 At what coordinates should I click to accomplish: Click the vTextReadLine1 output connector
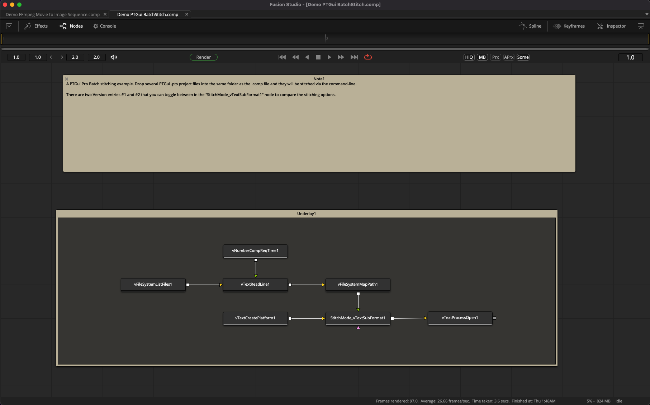click(290, 285)
